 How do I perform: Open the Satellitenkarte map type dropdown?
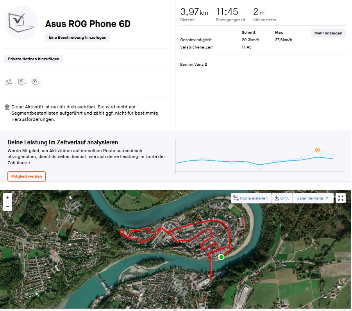[313, 198]
